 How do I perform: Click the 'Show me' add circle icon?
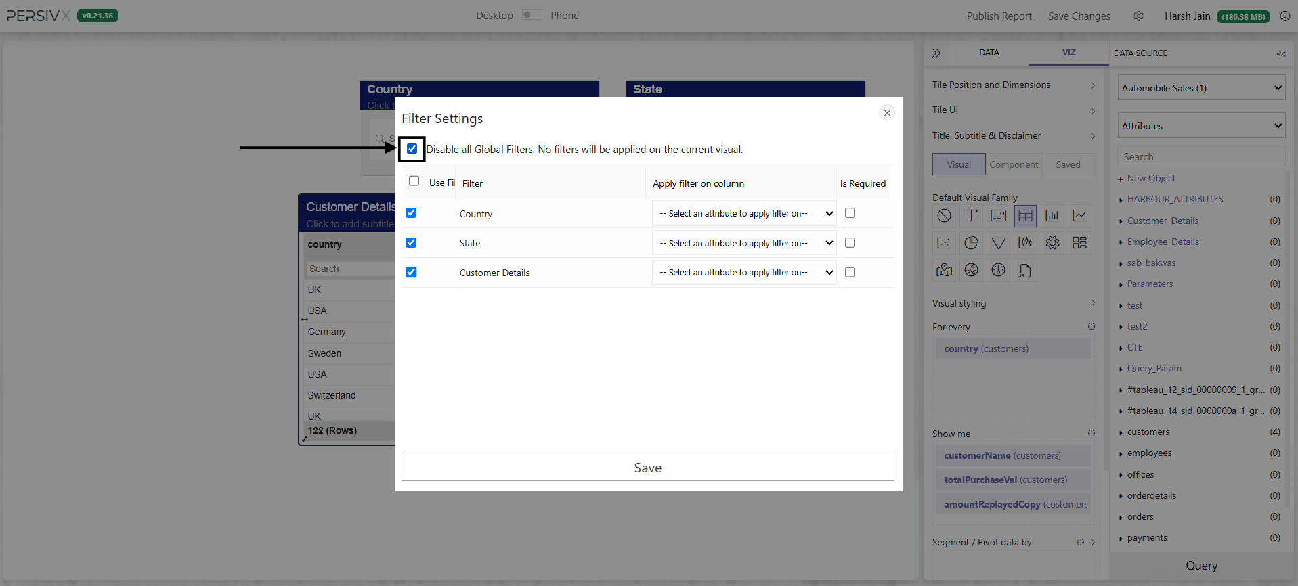pyautogui.click(x=1091, y=433)
